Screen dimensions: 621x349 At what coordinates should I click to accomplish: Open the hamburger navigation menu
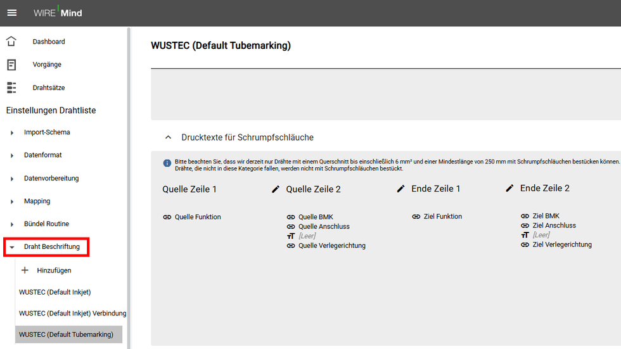[12, 13]
